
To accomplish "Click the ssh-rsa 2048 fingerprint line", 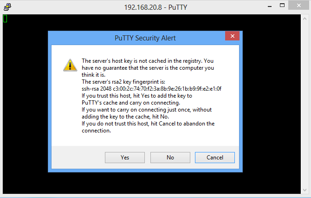I will coord(151,89).
